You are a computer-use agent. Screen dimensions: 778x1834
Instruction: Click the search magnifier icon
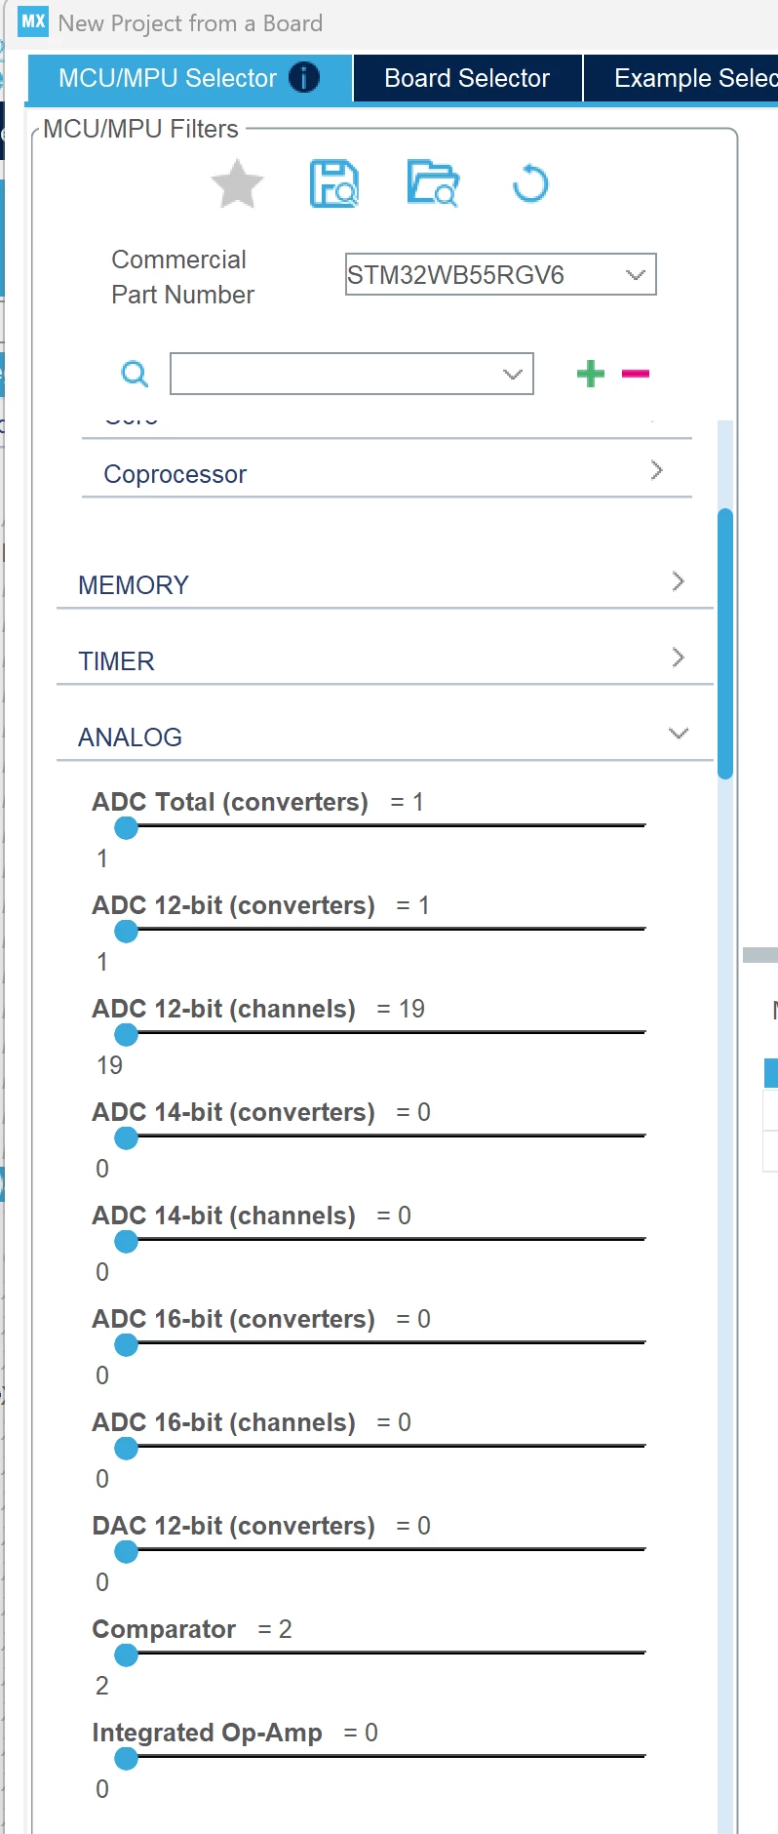click(135, 374)
